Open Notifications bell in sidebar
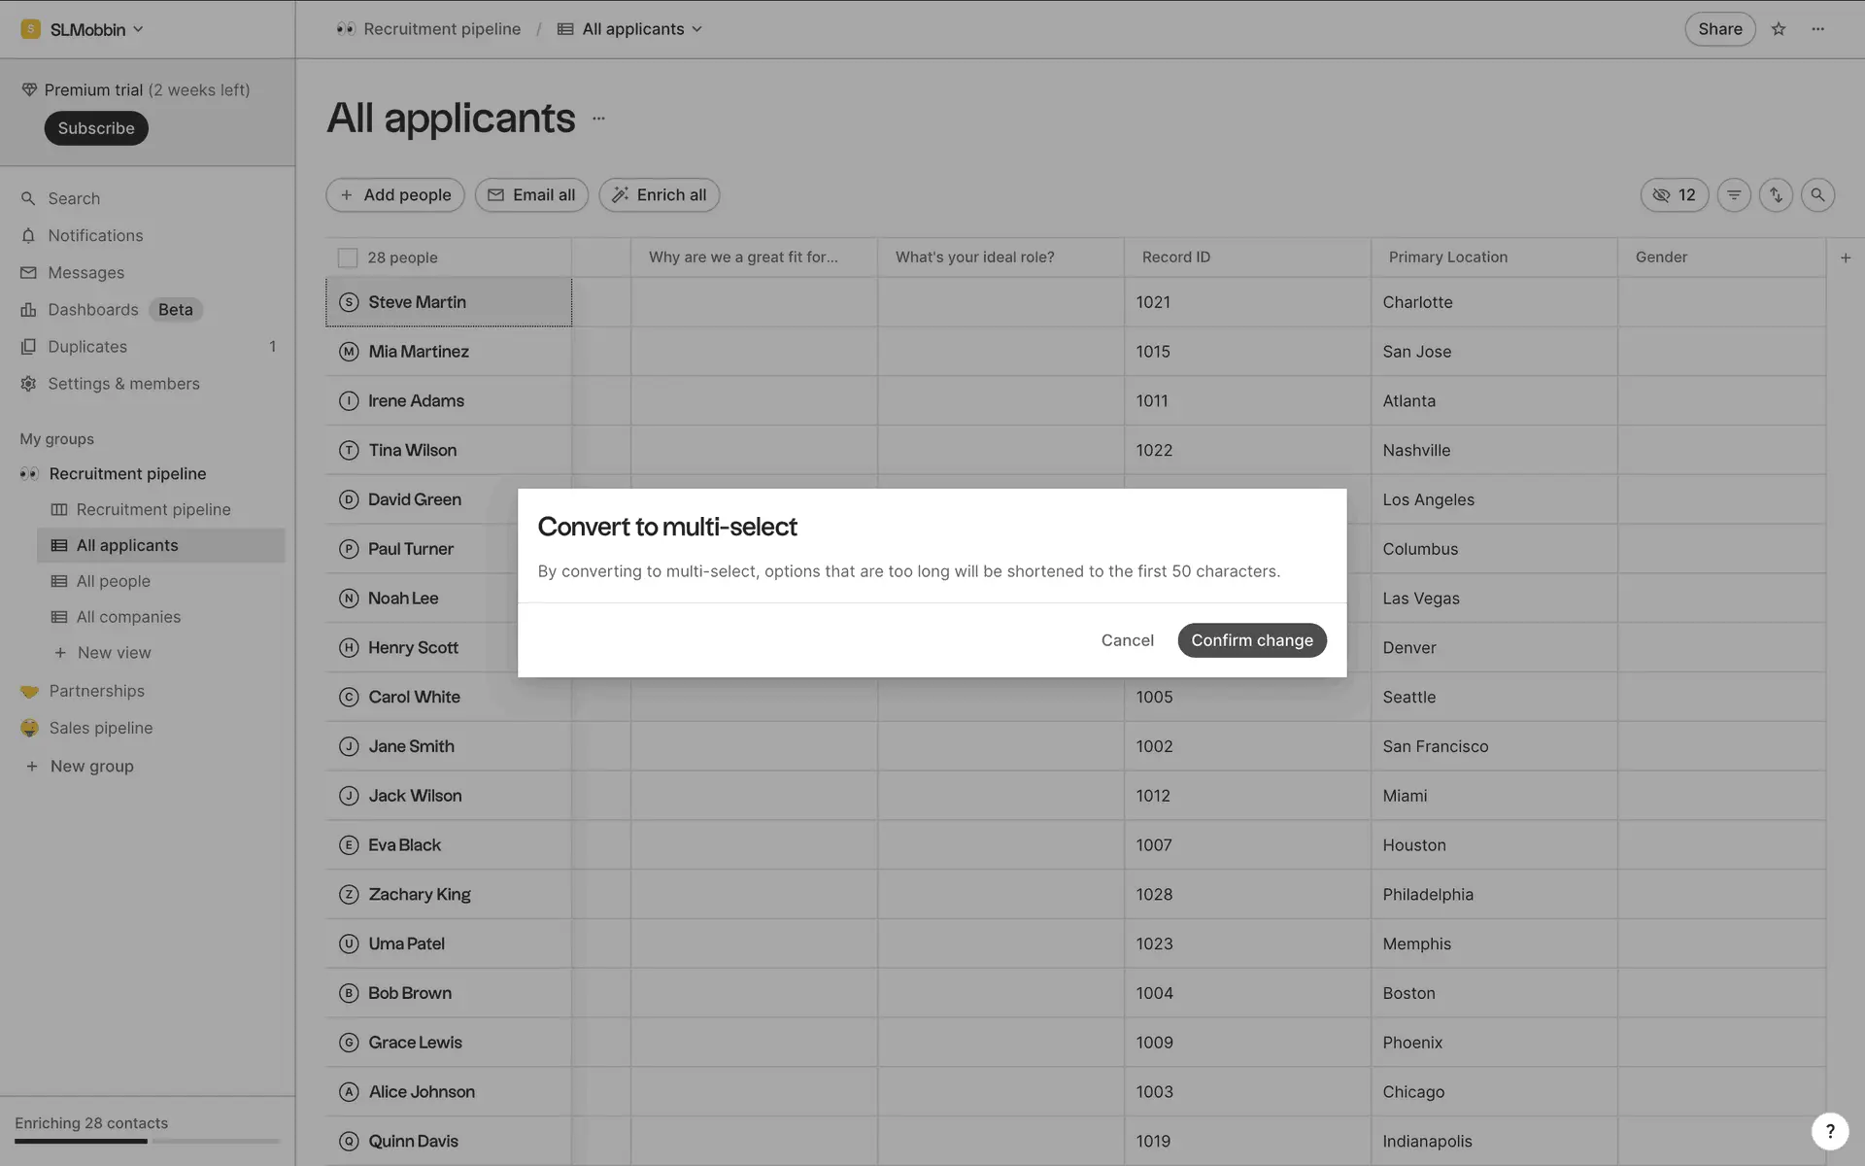 tap(95, 236)
